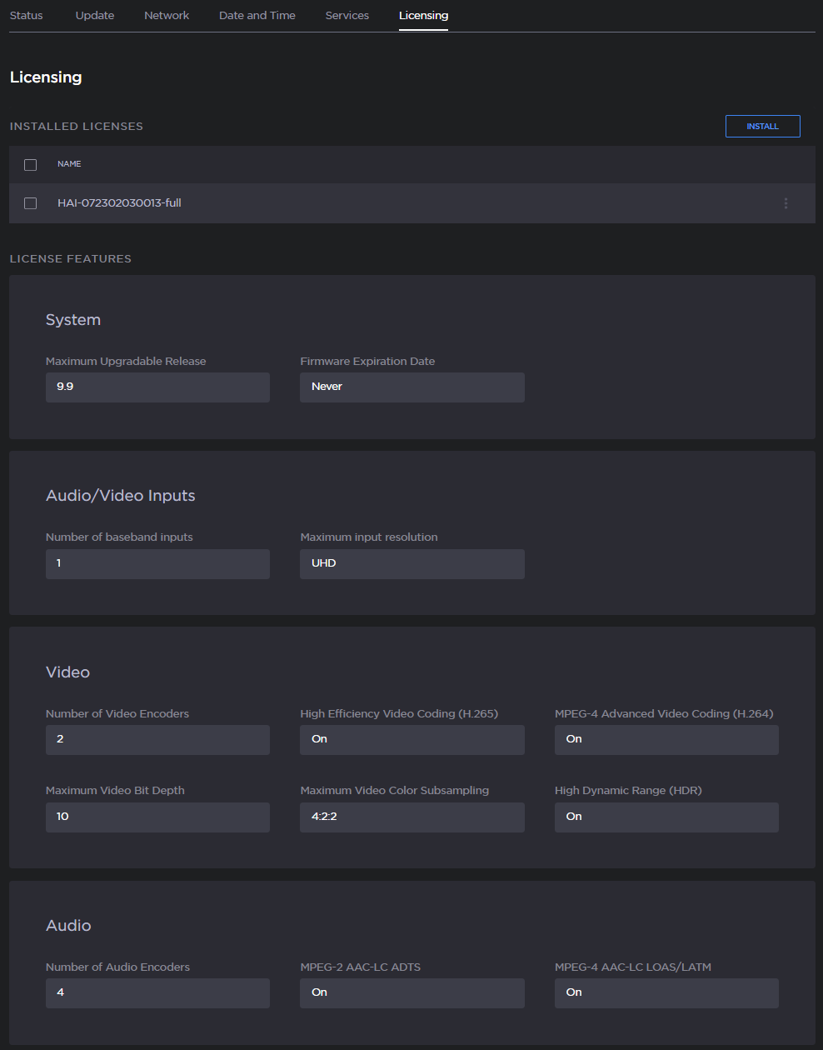Select the Firmware Expiration Date field showing Never
The image size is (823, 1050).
(411, 387)
